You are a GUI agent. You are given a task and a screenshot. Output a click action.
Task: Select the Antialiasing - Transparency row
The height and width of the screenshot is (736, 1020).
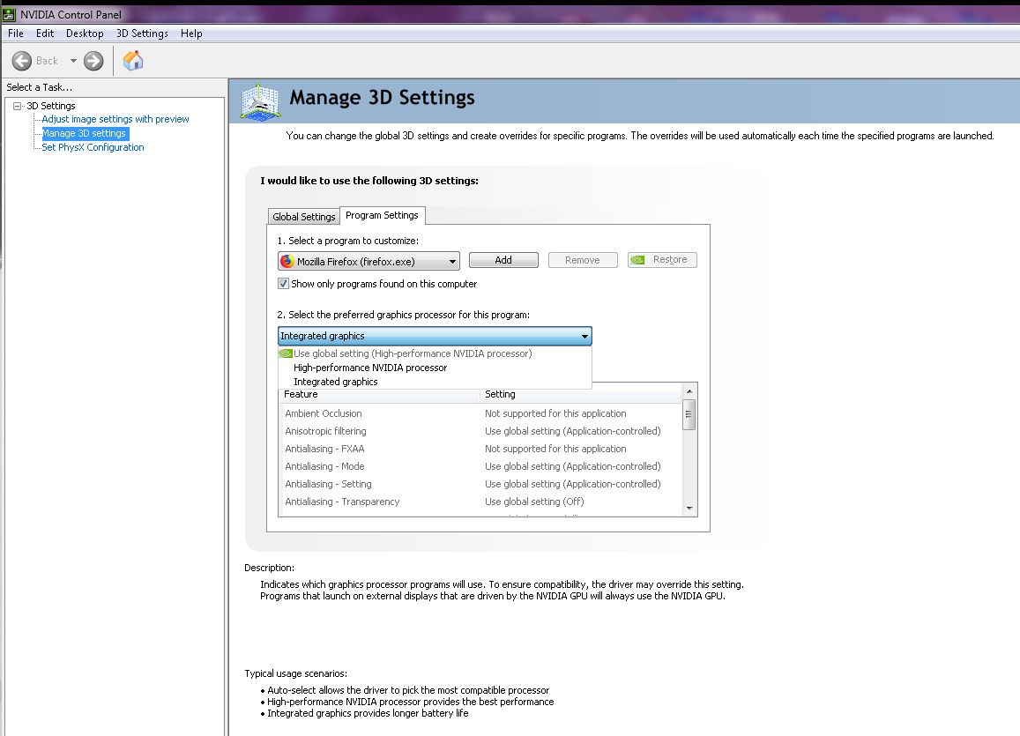point(480,502)
